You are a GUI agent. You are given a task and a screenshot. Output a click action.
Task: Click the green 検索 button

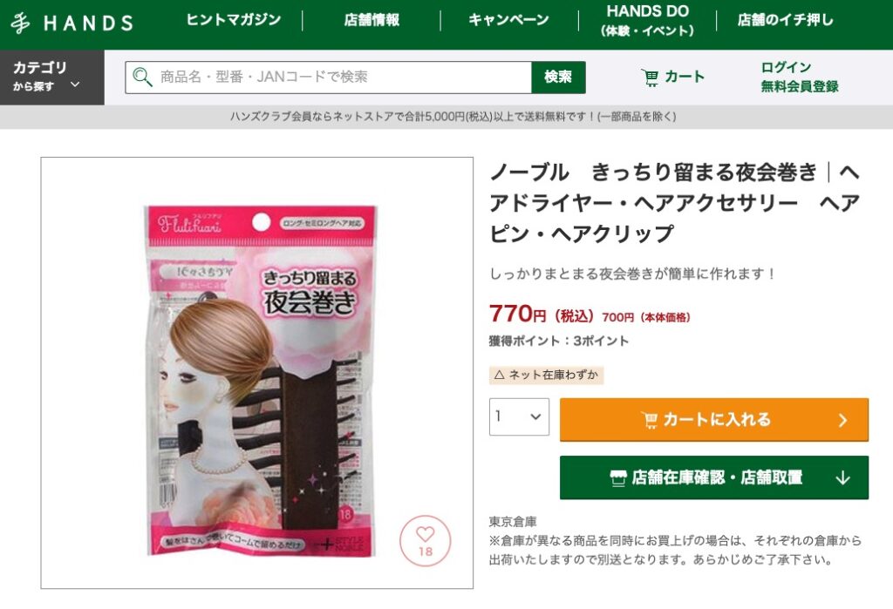coord(558,77)
